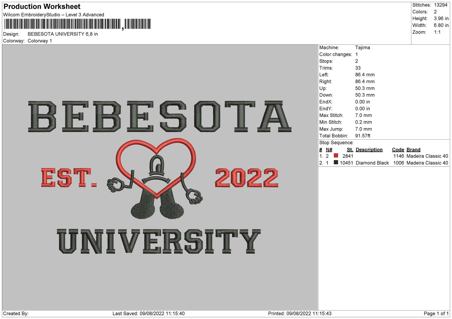The width and height of the screenshot is (452, 319).
Task: Click thread code 1146
Action: pos(399,156)
